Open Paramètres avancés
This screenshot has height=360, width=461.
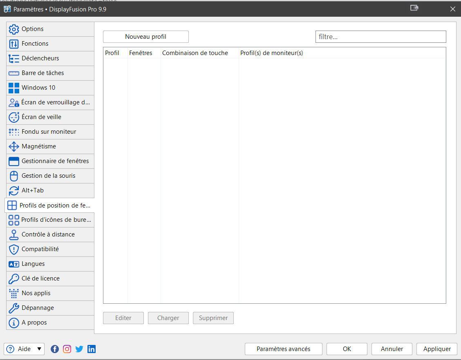coord(283,349)
